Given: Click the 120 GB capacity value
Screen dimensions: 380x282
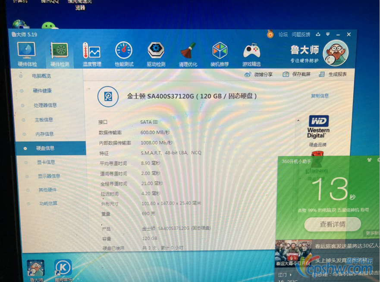Looking at the screenshot, I should [x=150, y=238].
